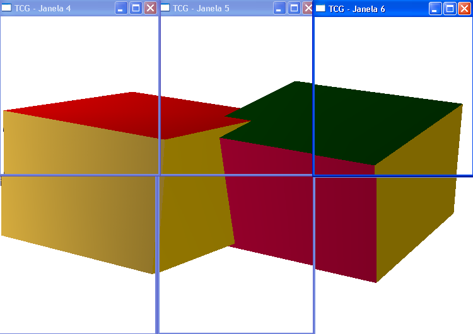Viewport: 473px width, 334px height.
Task: Close the TCG - Janela 4 window
Action: [x=150, y=8]
